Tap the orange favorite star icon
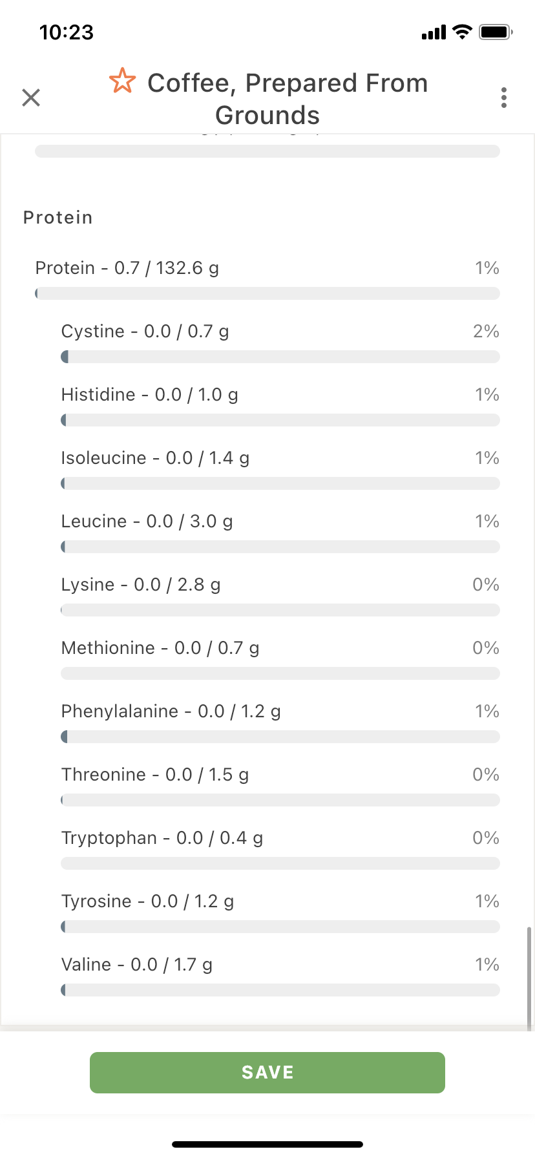The image size is (535, 1158). [122, 81]
